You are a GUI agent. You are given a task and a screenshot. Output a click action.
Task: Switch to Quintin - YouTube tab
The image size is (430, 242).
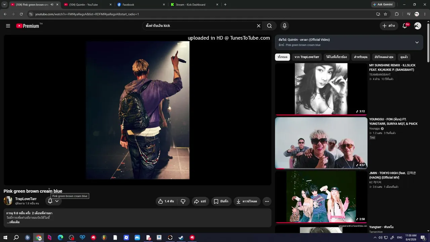(88, 5)
